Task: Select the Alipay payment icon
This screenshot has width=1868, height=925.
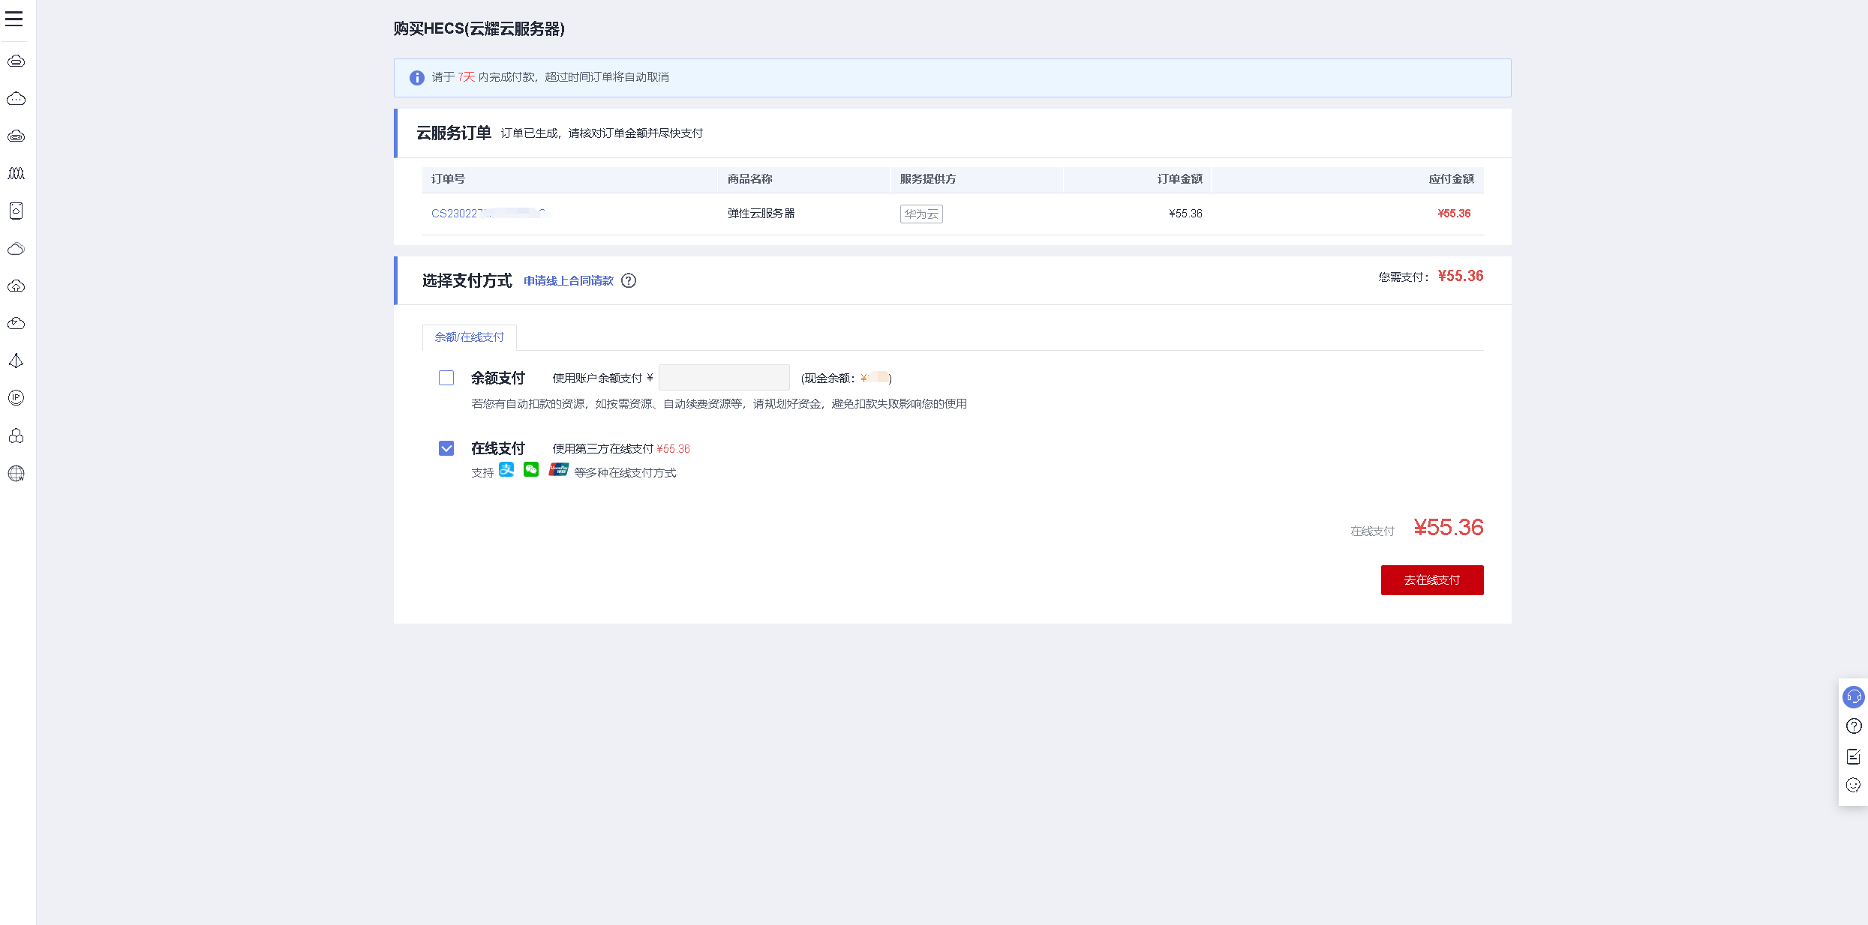Action: point(506,470)
